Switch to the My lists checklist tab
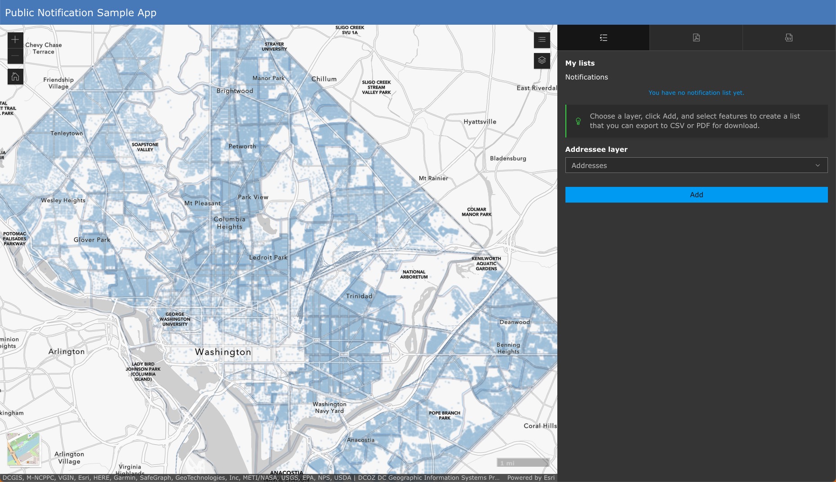The height and width of the screenshot is (482, 836). coord(604,38)
